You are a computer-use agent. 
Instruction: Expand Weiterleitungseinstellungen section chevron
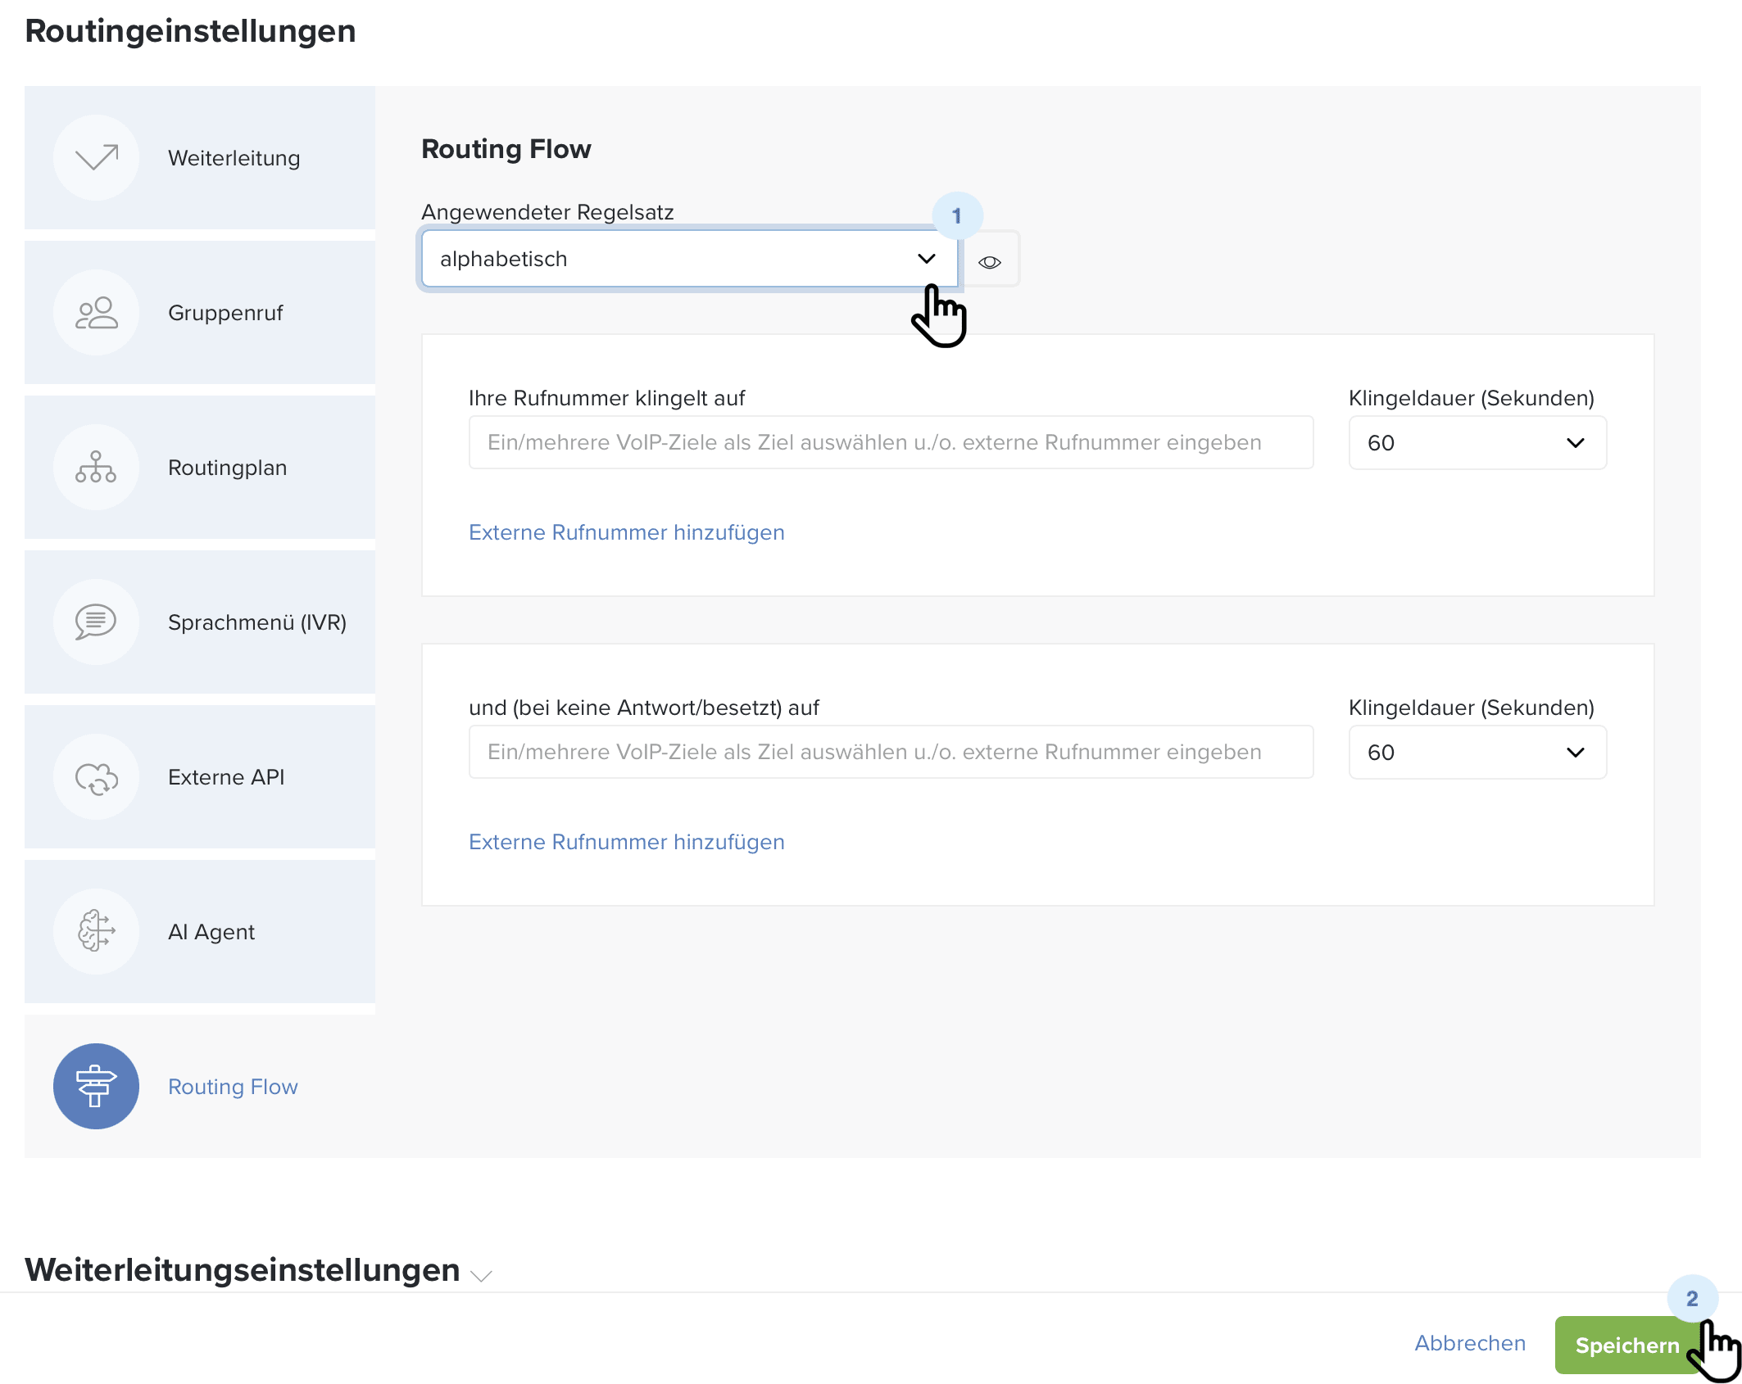tap(482, 1276)
